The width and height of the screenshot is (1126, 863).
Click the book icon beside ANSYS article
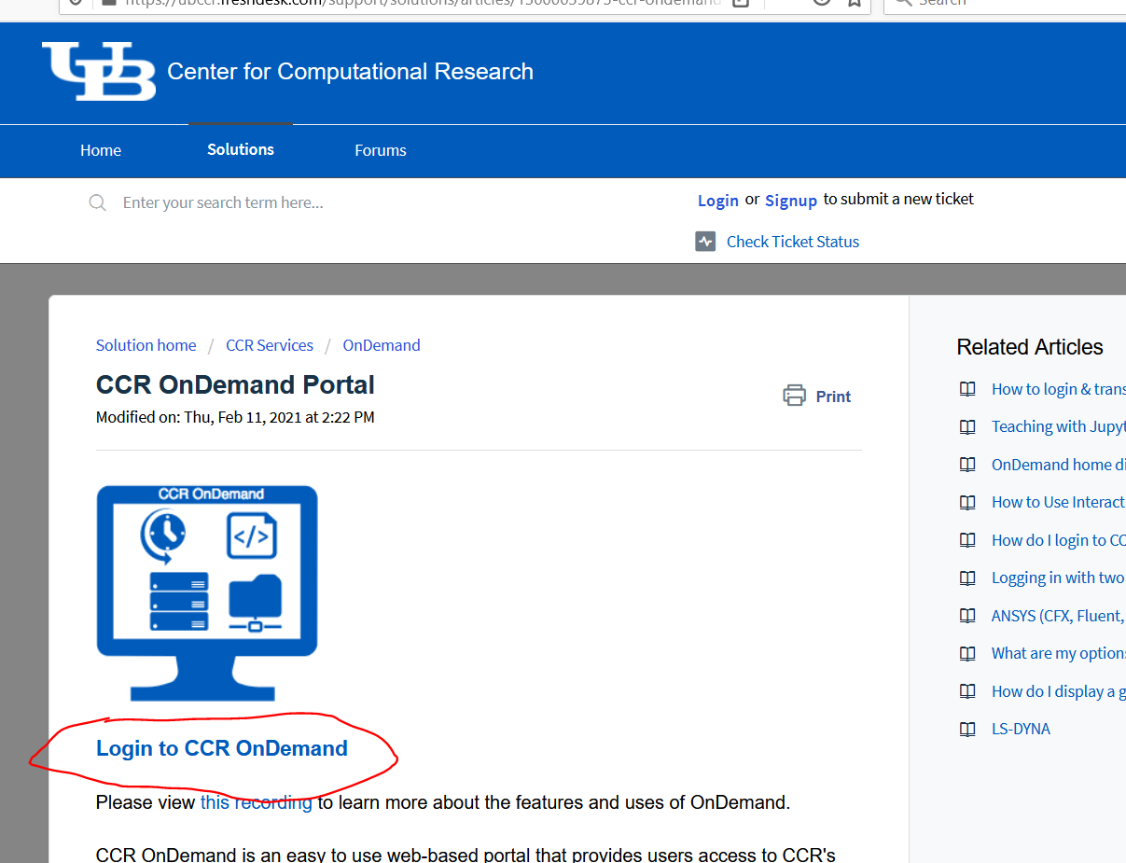tap(967, 616)
